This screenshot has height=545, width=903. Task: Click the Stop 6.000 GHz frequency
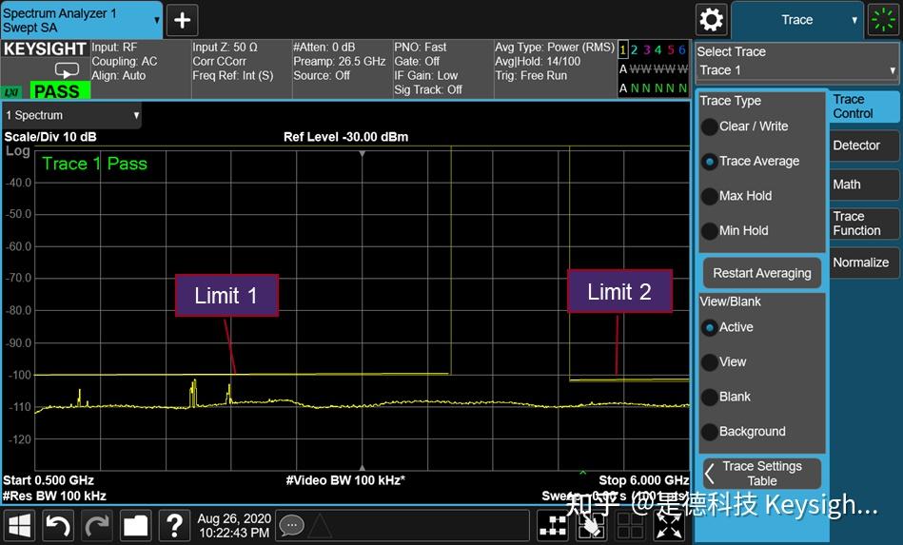[x=644, y=480]
